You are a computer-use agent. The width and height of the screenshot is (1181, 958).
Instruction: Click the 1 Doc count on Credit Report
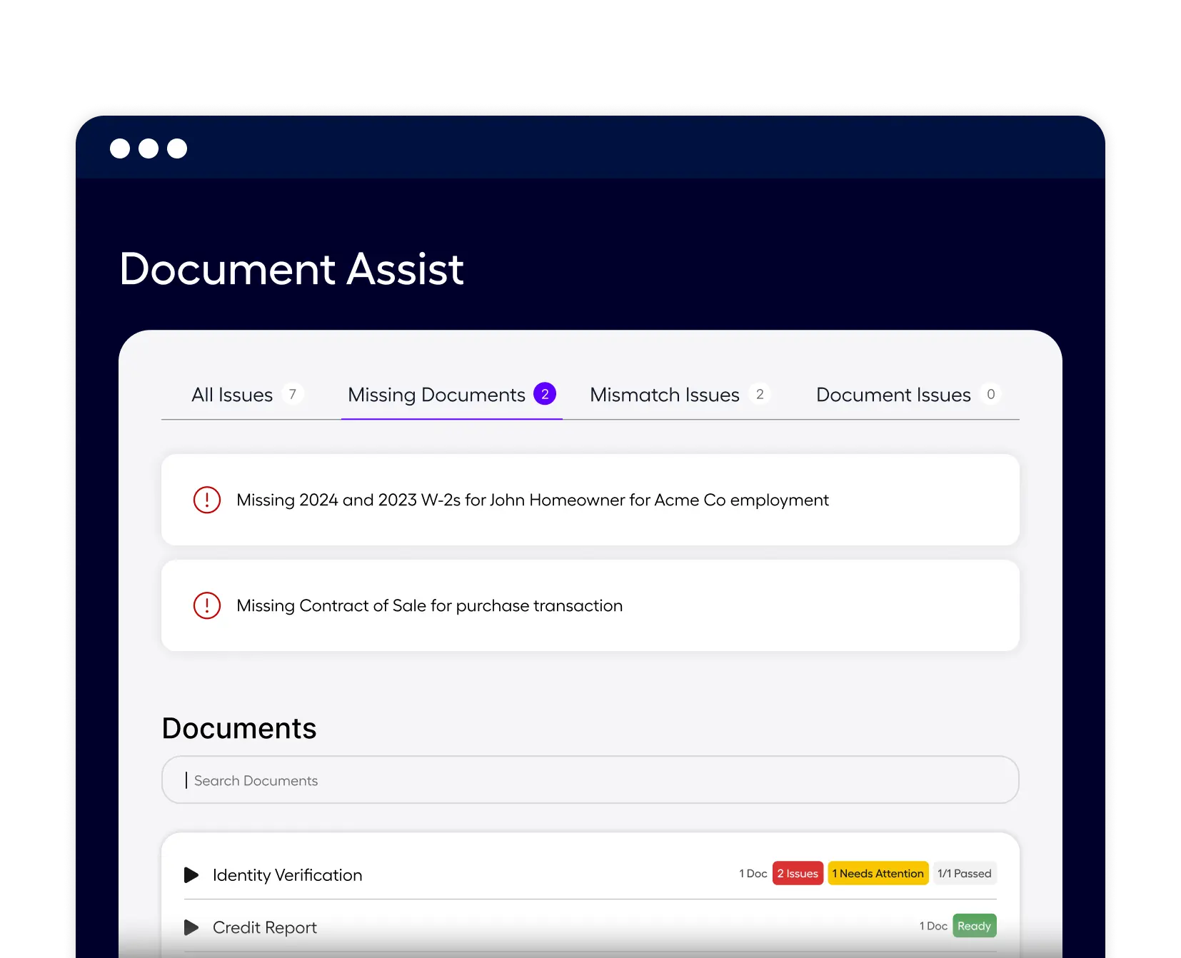(933, 926)
